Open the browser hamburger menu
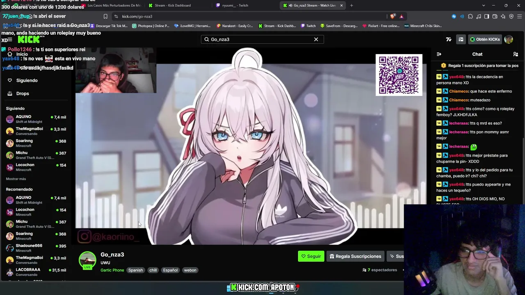 (519, 16)
